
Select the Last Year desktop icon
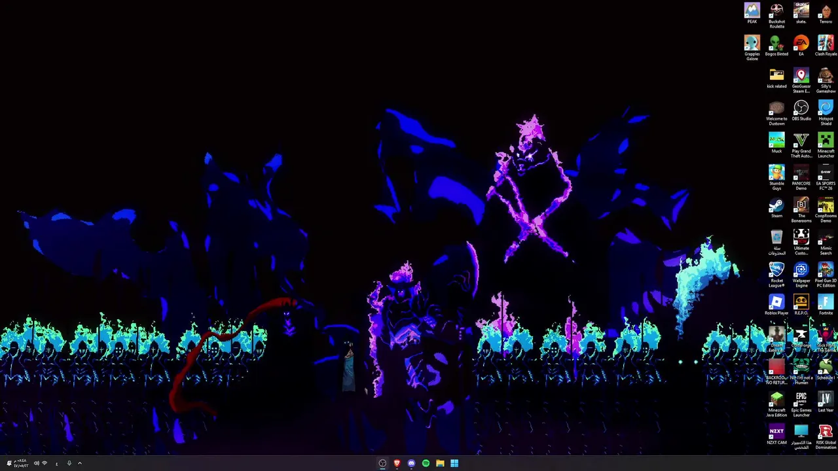(826, 402)
